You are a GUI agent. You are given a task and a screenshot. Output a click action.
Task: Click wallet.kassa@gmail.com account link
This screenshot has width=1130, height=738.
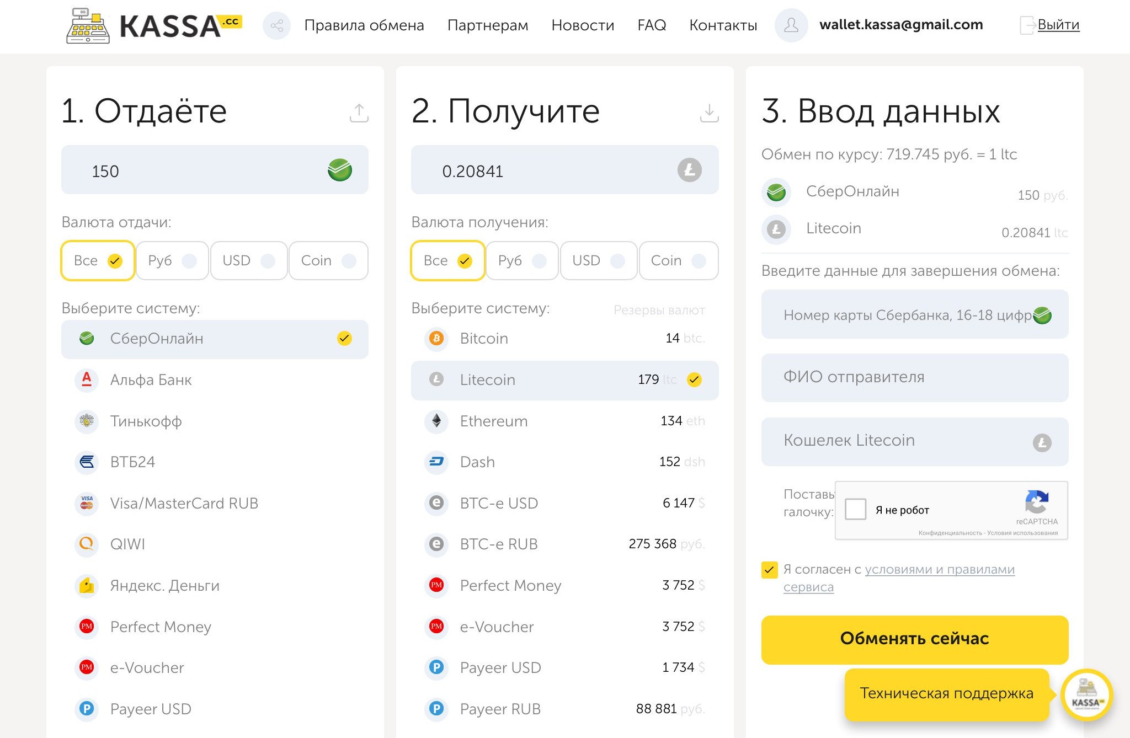(x=901, y=25)
